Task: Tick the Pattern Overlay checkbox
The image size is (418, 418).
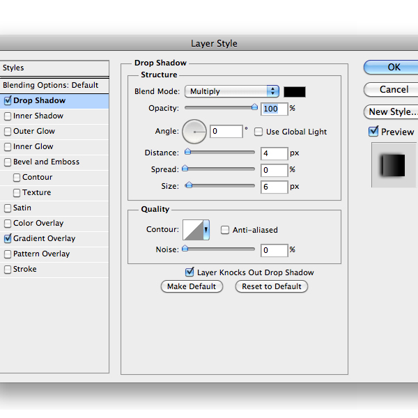Action: (x=8, y=254)
